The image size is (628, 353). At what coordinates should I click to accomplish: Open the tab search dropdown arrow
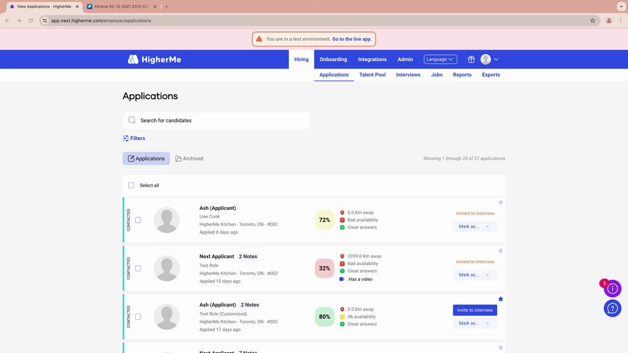pos(621,6)
